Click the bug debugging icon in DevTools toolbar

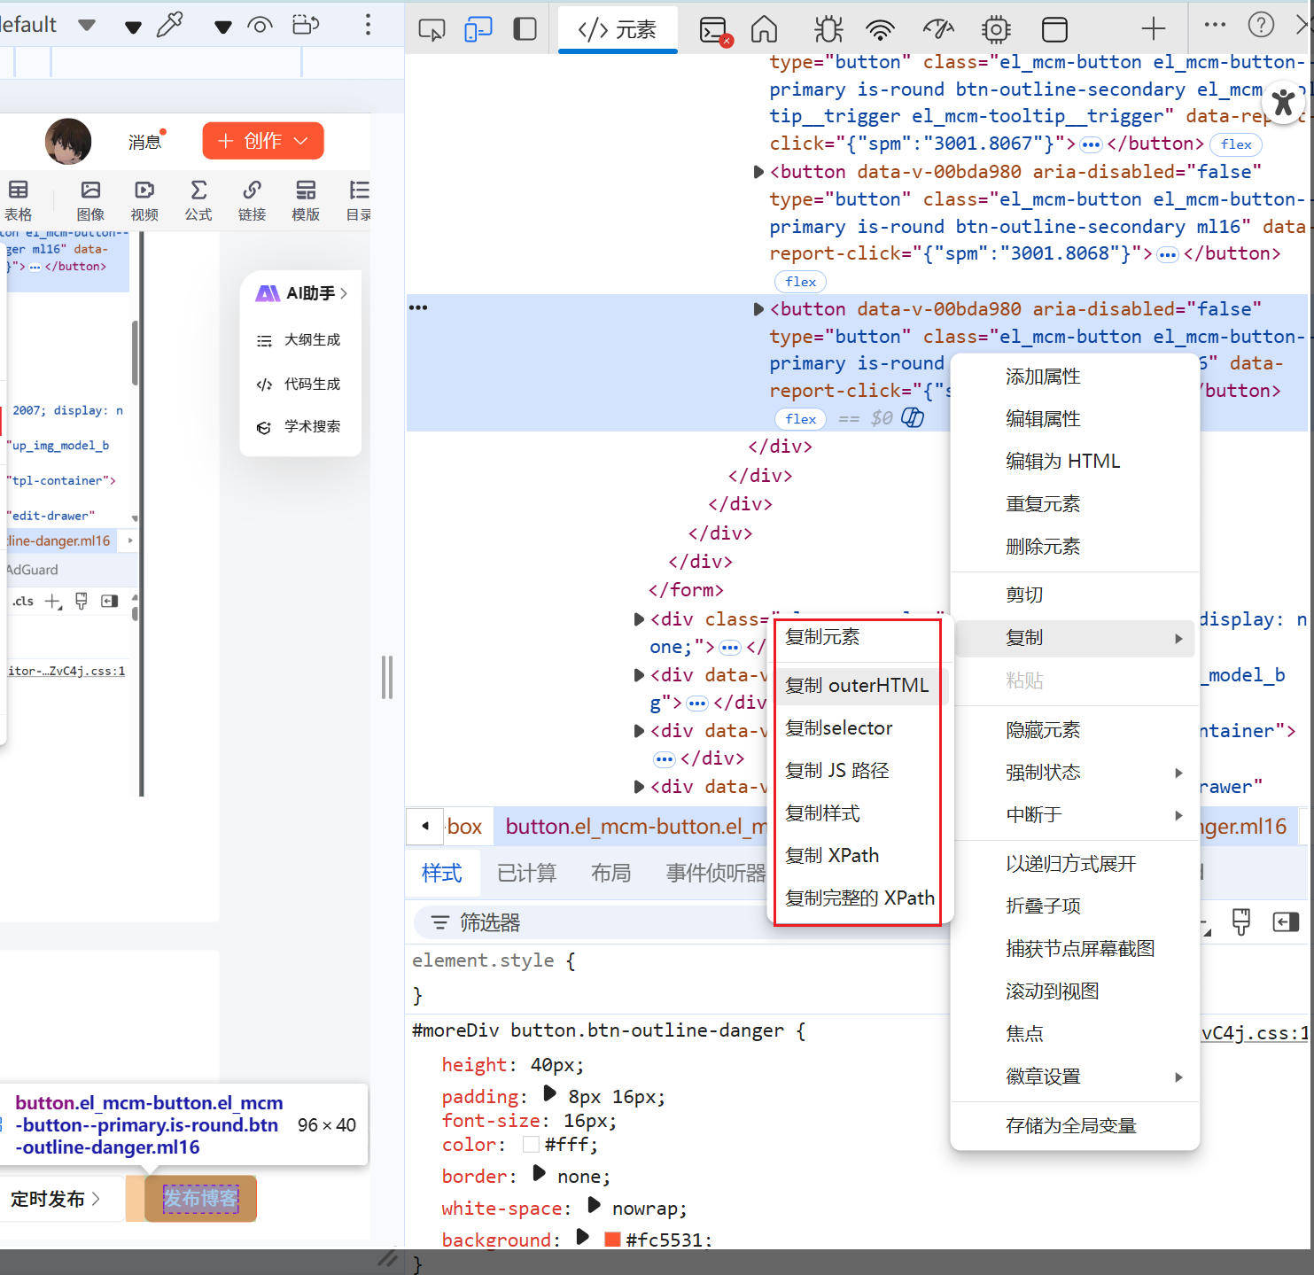click(828, 28)
